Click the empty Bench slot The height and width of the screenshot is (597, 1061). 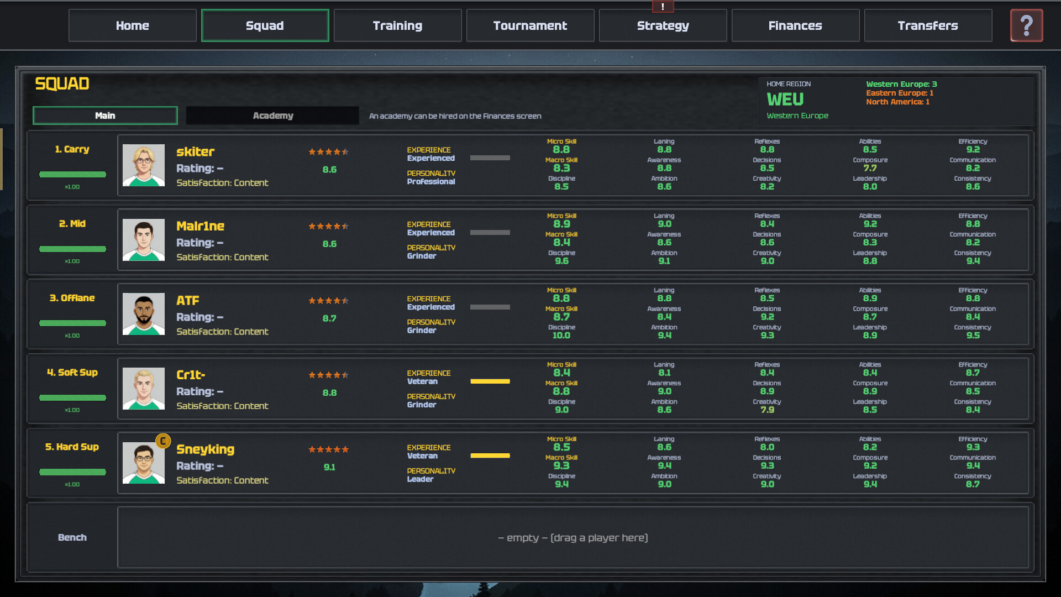point(573,537)
